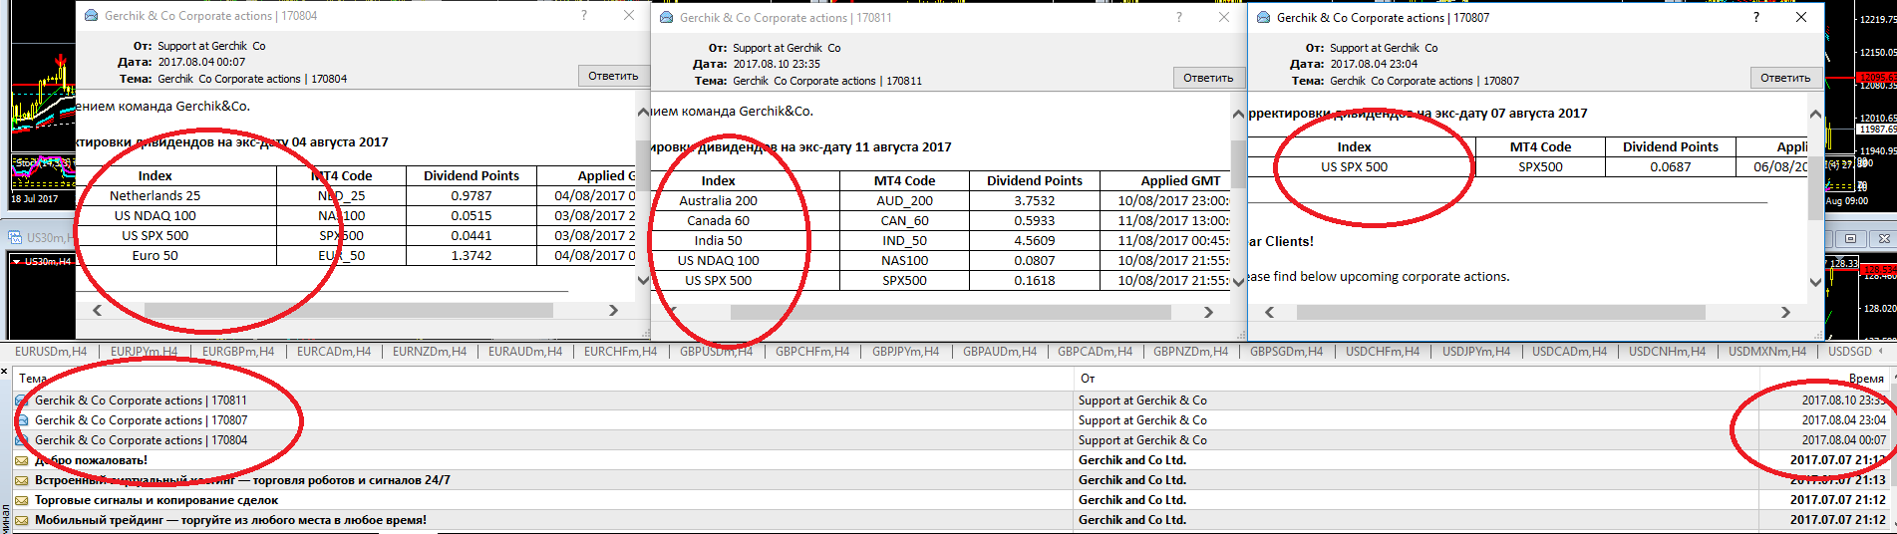This screenshot has width=1897, height=534.
Task: Open the 'Торговые сигналы и копирование сделок' message
Action: point(157,500)
